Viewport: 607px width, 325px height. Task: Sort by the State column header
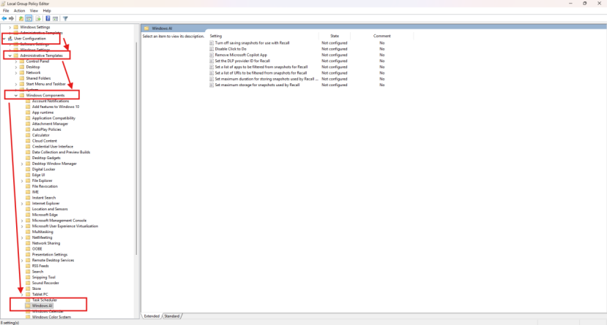(335, 36)
